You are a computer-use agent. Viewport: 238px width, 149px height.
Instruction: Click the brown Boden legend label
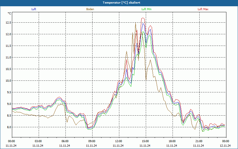point(90,9)
